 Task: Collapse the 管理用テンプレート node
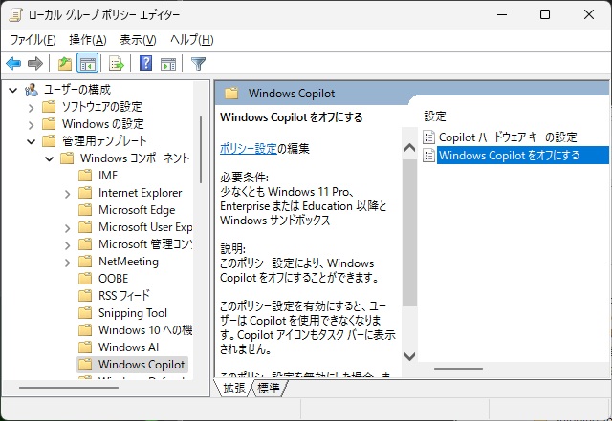32,141
